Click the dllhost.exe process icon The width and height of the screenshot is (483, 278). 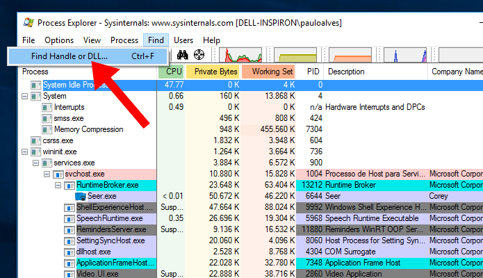pos(69,252)
